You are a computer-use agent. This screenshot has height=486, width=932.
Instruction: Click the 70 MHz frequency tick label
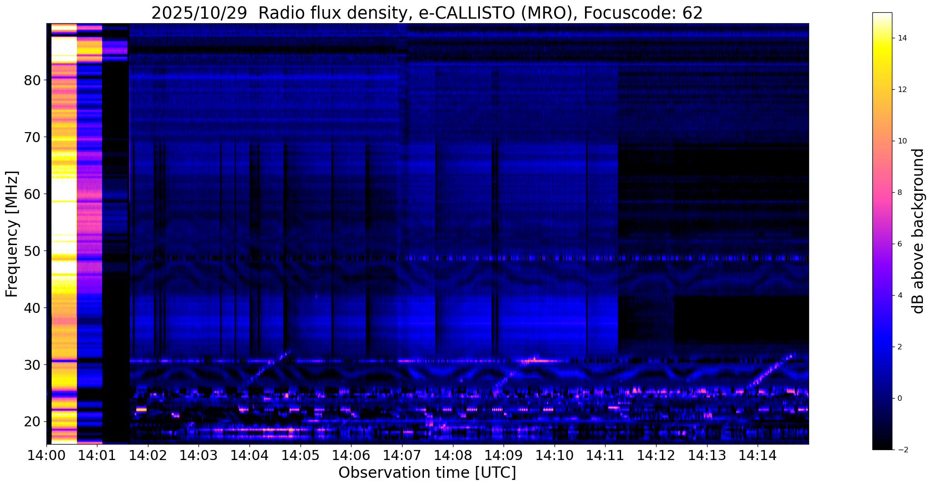coord(32,137)
